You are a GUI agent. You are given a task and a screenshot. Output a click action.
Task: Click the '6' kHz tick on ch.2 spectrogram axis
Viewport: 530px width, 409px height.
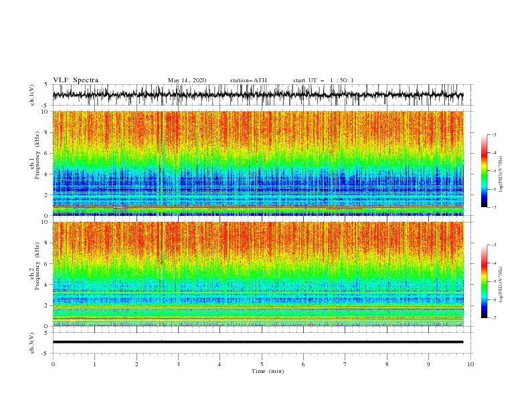click(48, 263)
